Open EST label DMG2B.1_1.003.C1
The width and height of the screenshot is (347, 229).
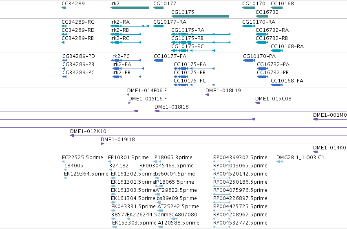click(300, 158)
